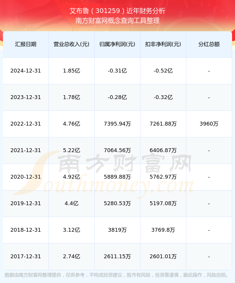Select the revenue value 1.85亿
Image resolution: width=235 pixels, height=283 pixels.
point(72,71)
